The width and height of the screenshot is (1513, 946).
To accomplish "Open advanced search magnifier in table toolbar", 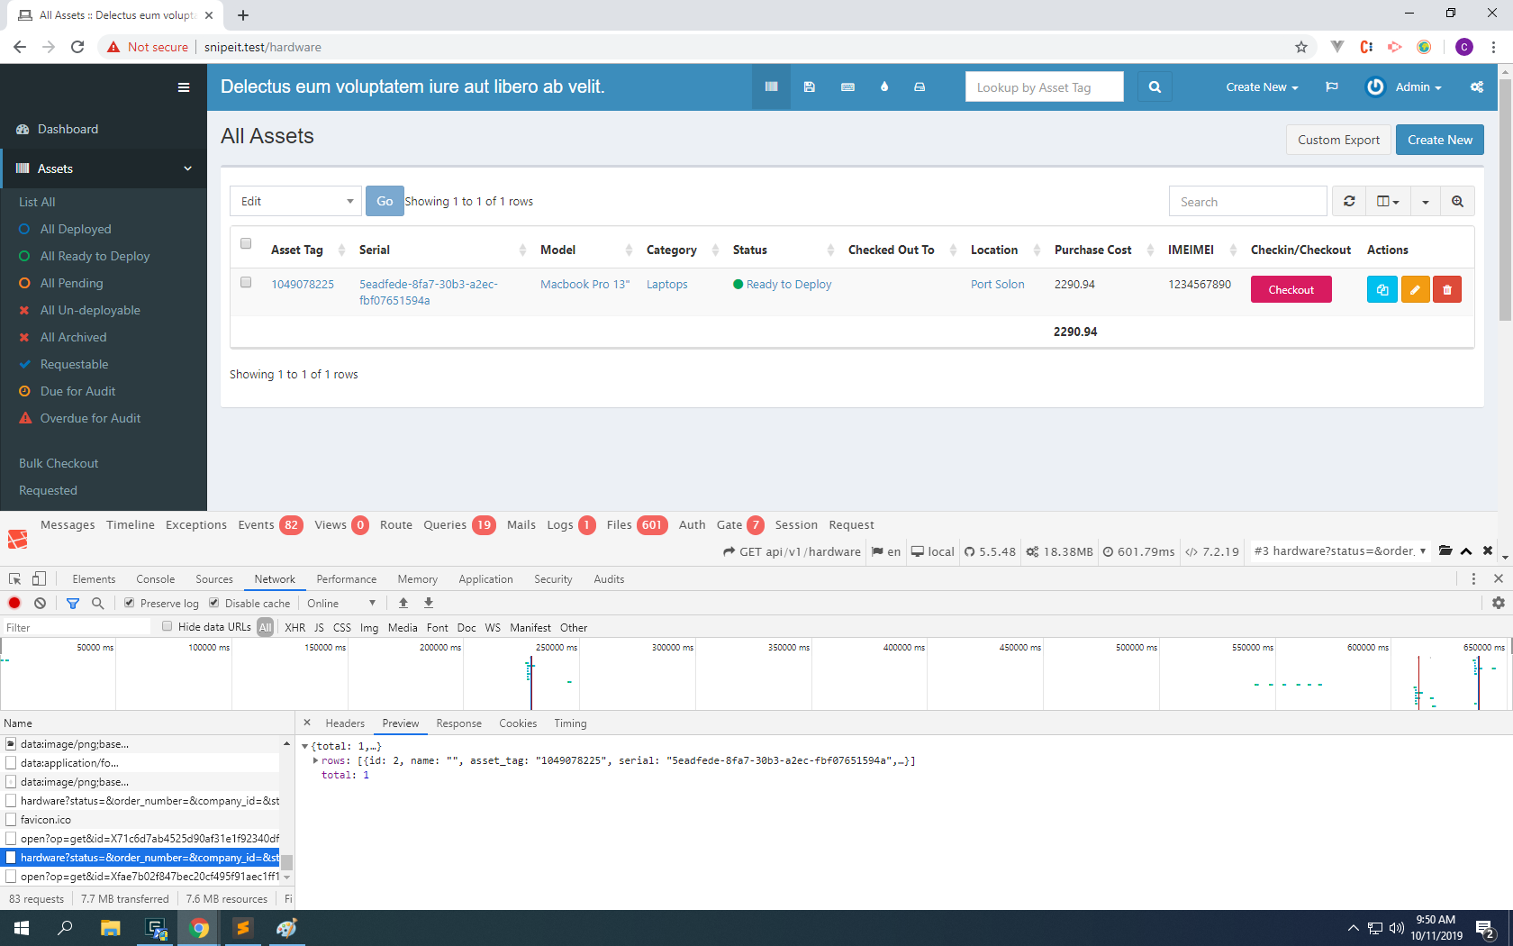I will click(x=1457, y=202).
